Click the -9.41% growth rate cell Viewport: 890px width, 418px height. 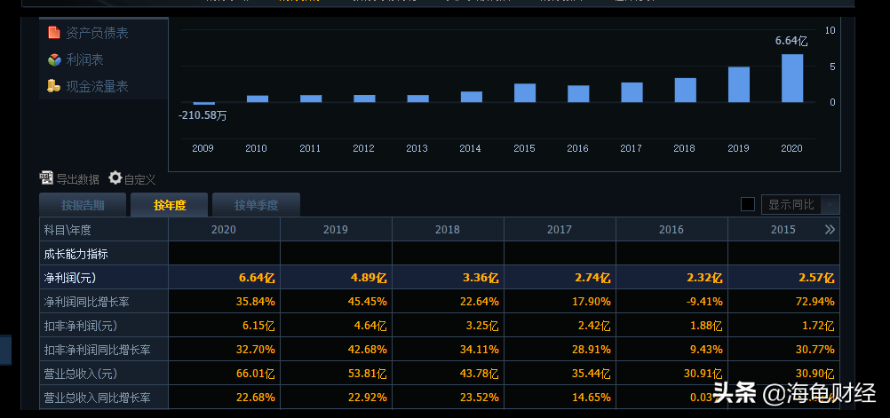coord(671,302)
